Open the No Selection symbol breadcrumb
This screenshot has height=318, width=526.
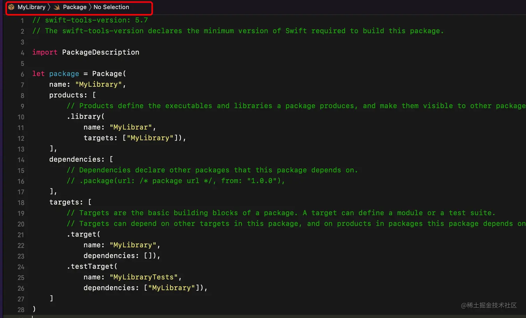[x=111, y=7]
